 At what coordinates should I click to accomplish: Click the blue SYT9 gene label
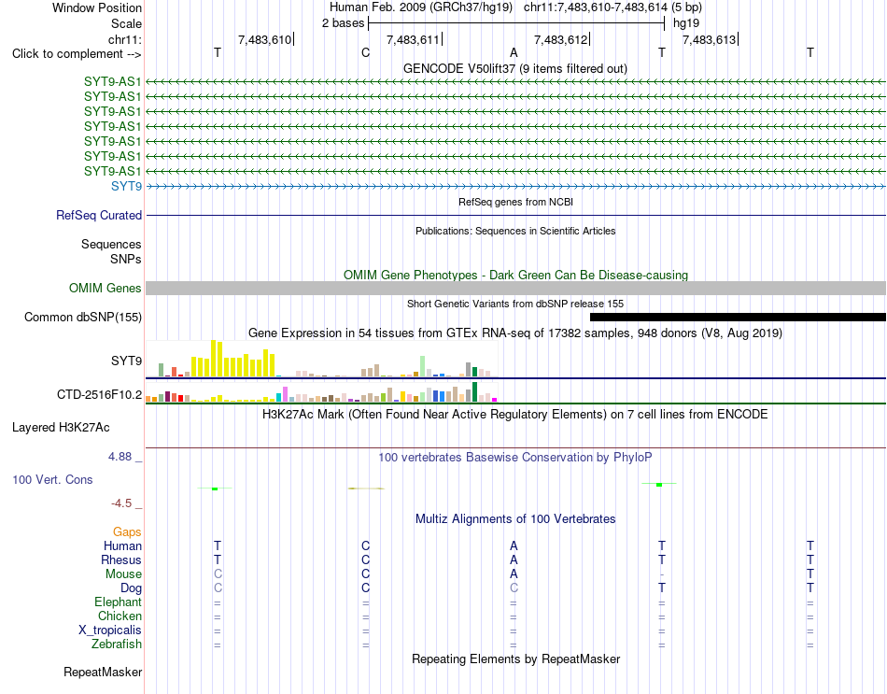127,186
